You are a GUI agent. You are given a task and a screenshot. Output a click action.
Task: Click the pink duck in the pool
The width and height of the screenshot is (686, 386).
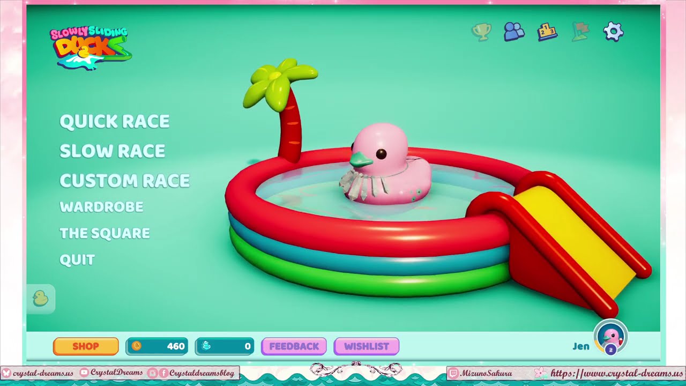tap(385, 165)
